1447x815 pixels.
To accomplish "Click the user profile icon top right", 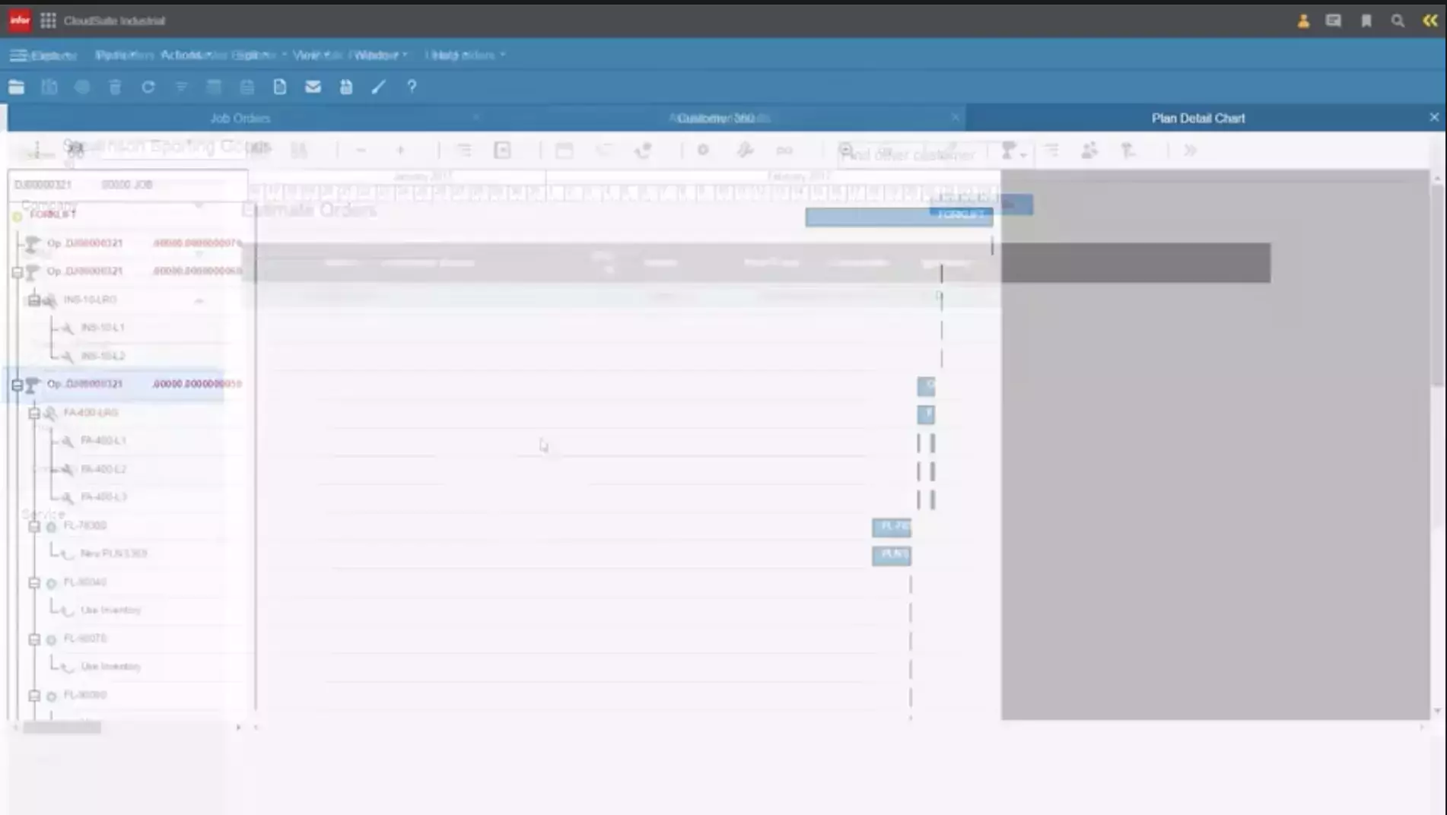I will click(1302, 21).
